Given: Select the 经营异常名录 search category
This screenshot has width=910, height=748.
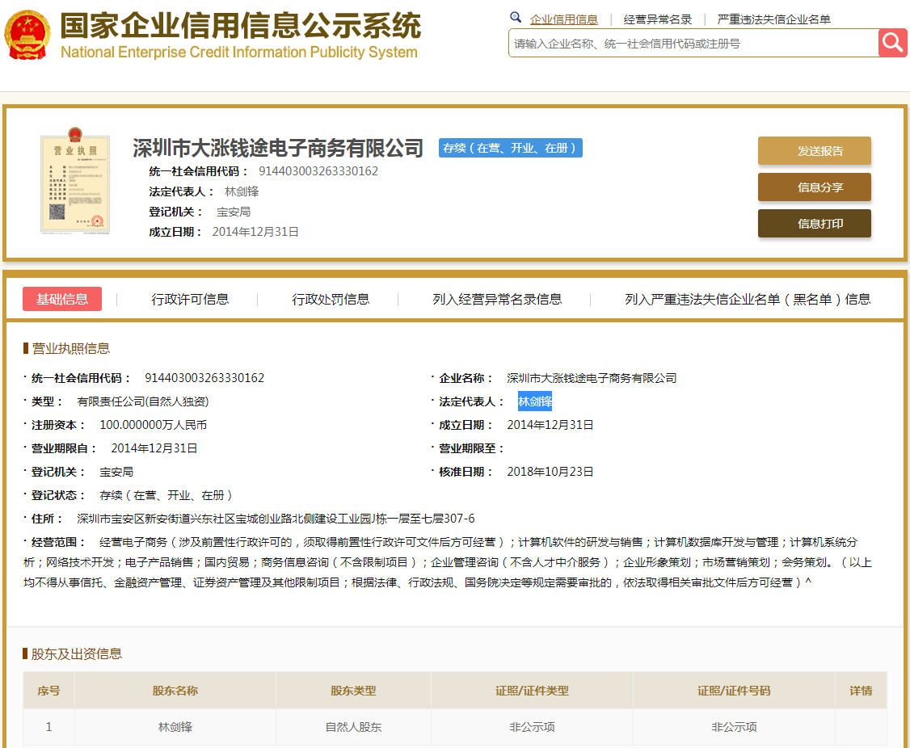Looking at the screenshot, I should pos(657,19).
